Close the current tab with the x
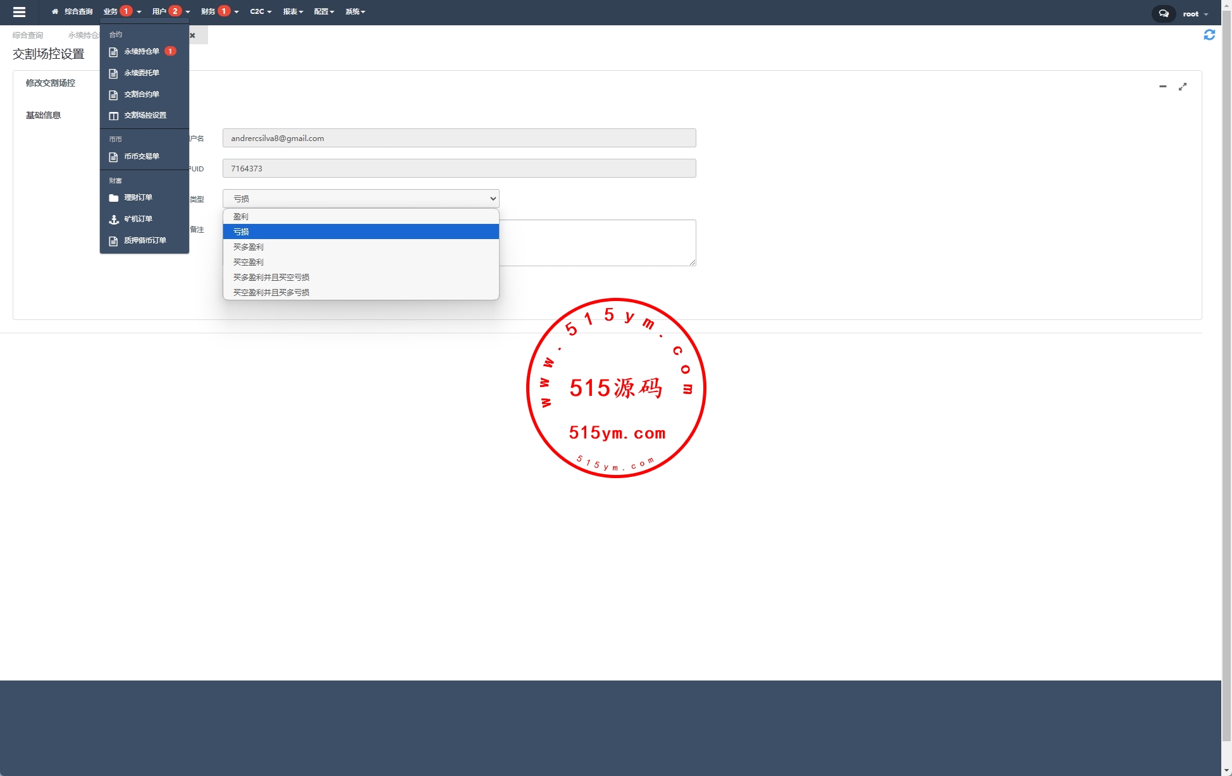 point(192,35)
